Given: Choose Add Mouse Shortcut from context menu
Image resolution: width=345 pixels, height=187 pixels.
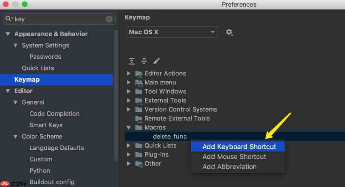Looking at the screenshot, I should (234, 157).
